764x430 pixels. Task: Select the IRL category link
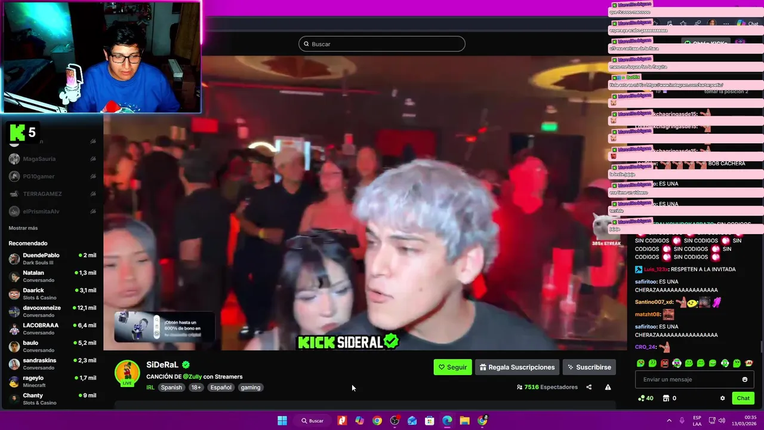[x=150, y=388]
